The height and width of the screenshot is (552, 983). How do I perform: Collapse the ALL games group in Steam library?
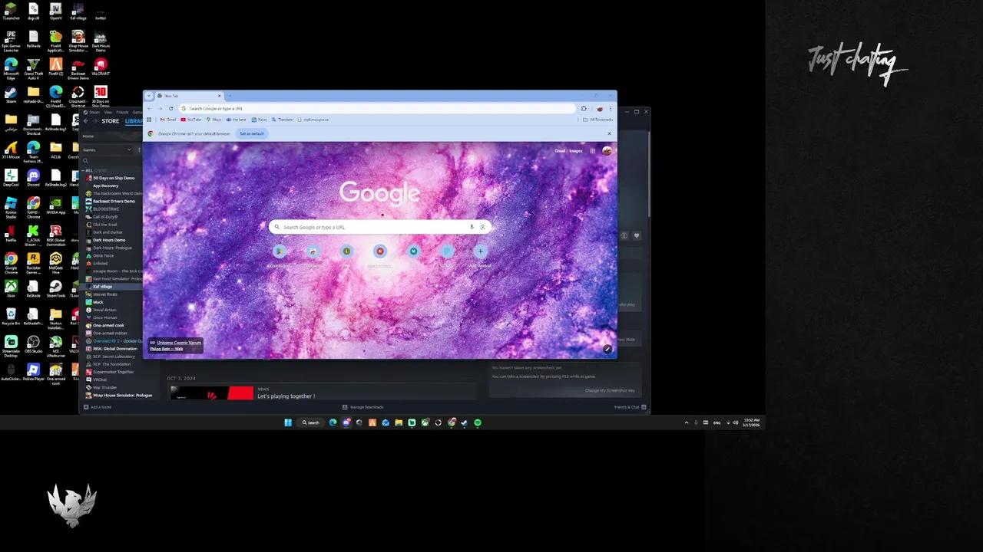pyautogui.click(x=84, y=170)
